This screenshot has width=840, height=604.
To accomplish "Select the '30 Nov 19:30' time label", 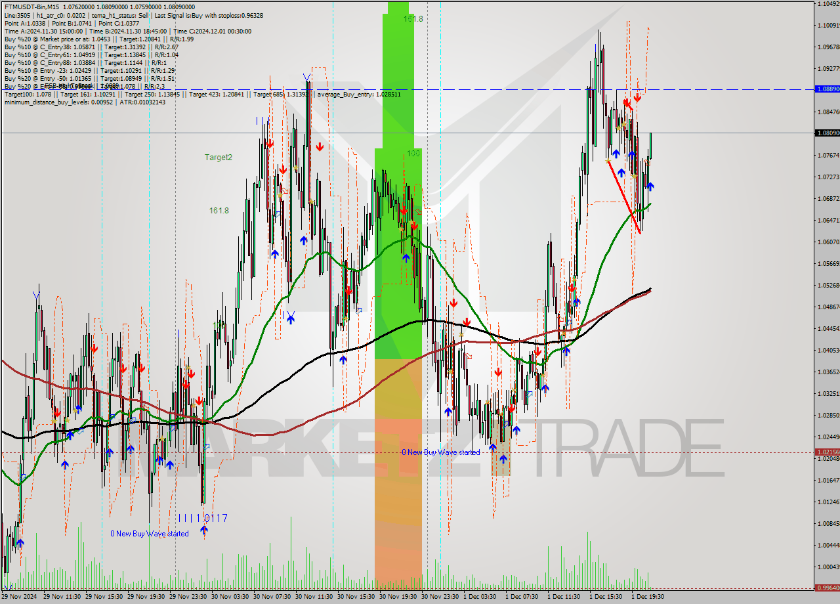I will (398, 597).
